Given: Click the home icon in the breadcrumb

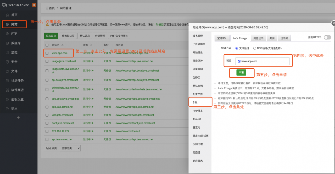Looking at the screenshot, I should (x=47, y=8).
